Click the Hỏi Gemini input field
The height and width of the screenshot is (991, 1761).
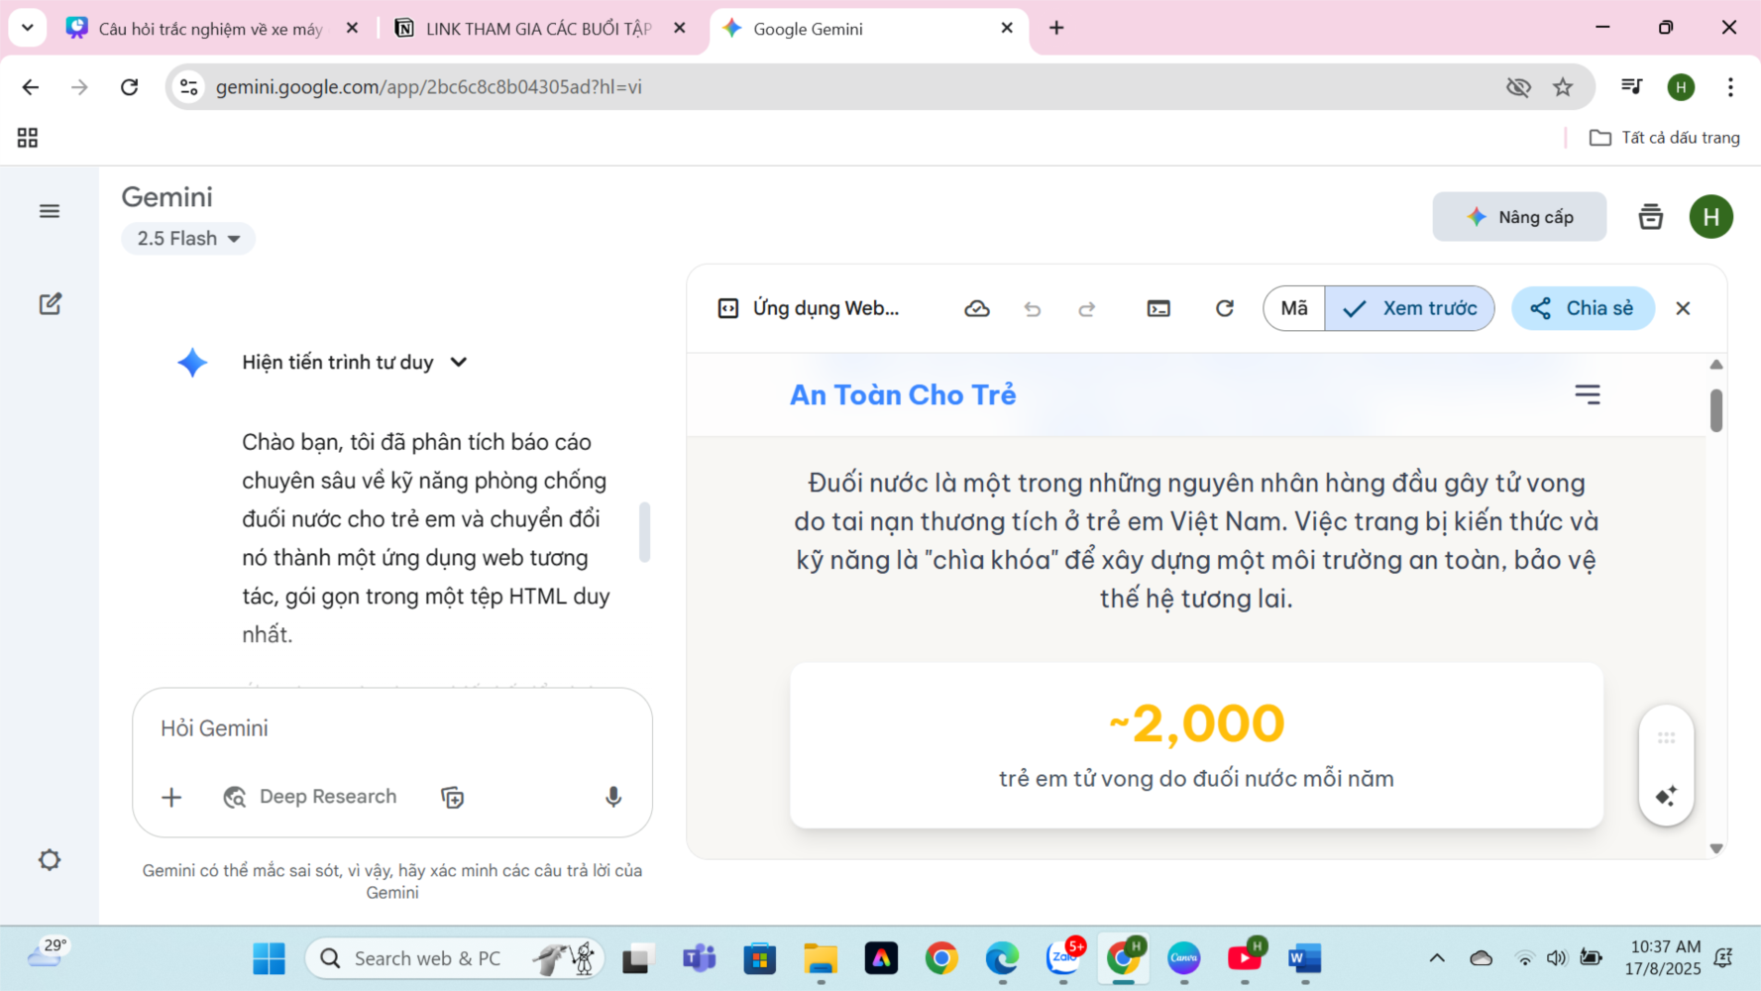[x=391, y=728]
